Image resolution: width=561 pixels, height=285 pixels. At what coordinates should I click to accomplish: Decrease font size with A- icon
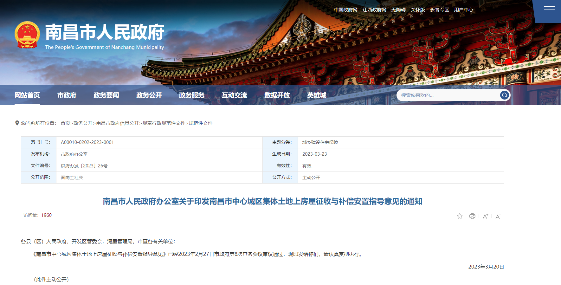coord(498,217)
